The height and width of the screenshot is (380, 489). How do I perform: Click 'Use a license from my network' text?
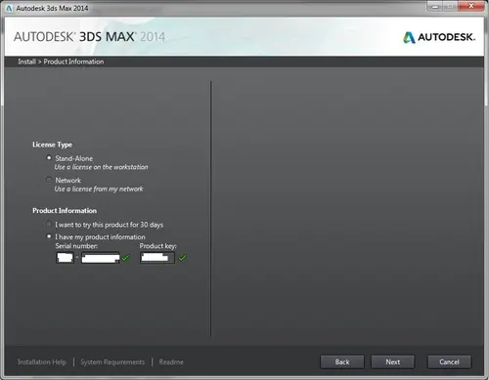click(x=99, y=189)
